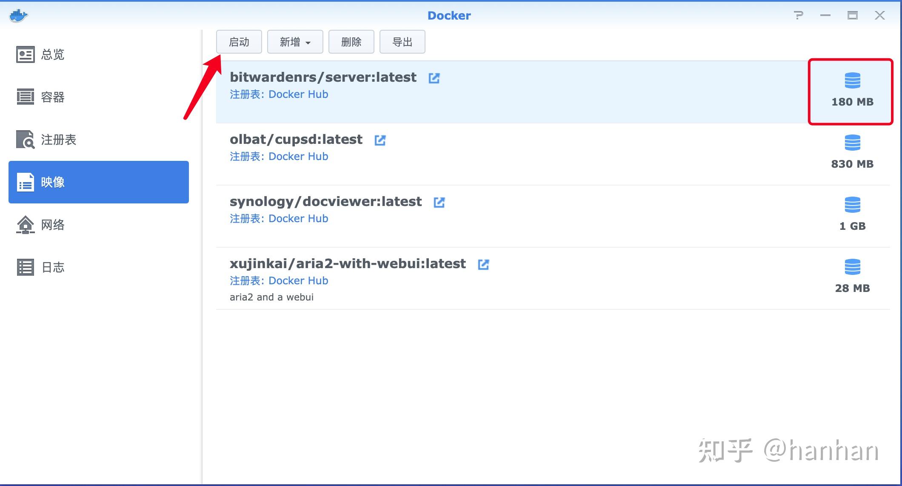Minimize the Docker window

point(825,16)
